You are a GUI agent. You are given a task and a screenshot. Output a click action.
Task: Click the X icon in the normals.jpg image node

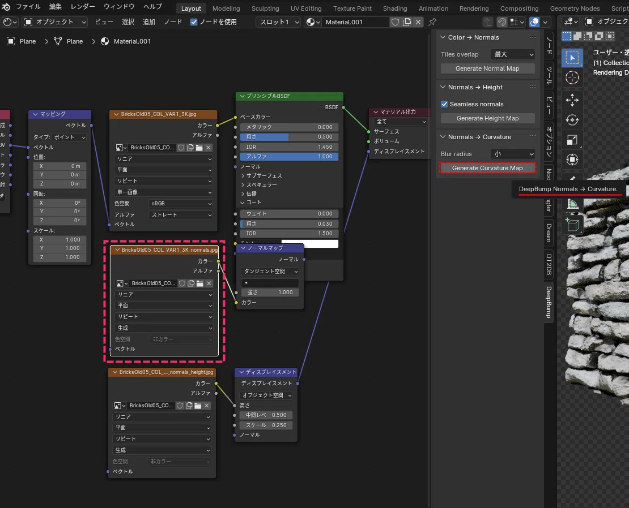pyautogui.click(x=209, y=283)
